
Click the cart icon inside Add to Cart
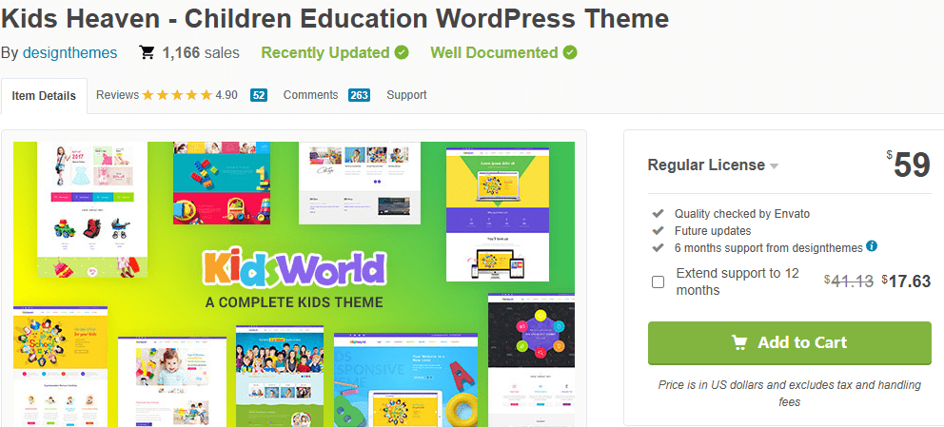pyautogui.click(x=739, y=342)
